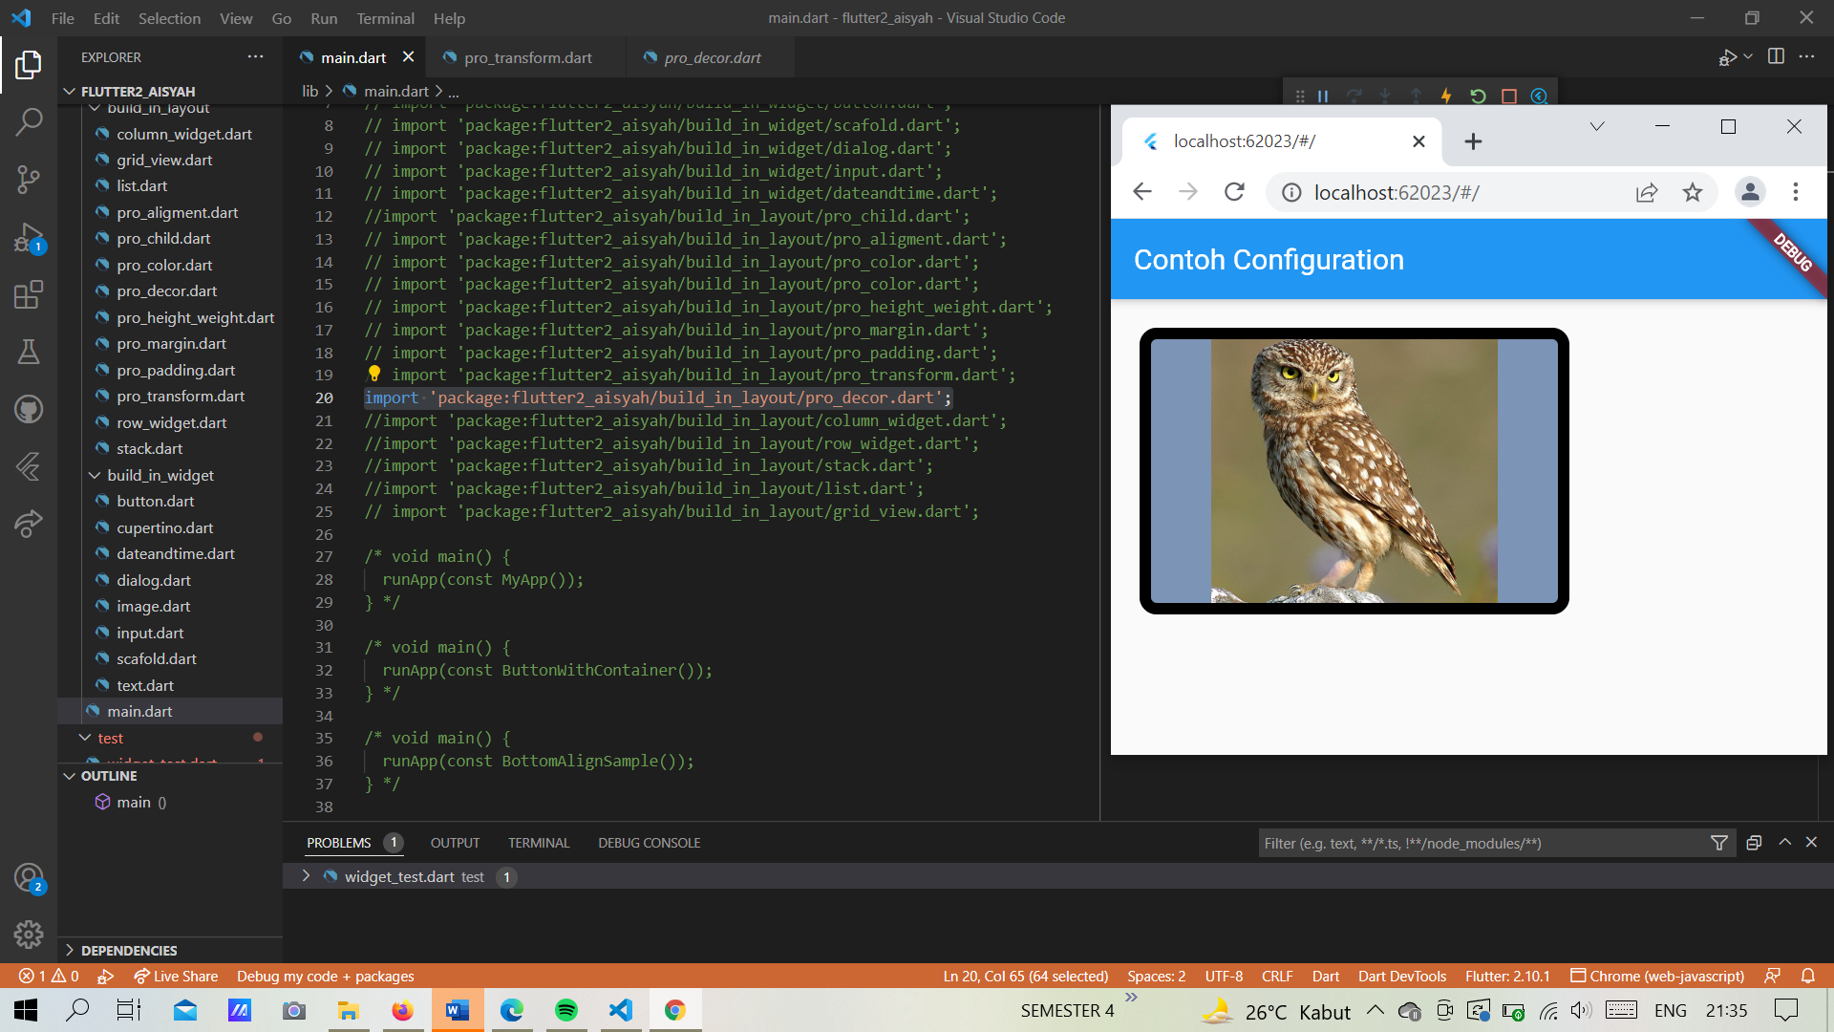
Task: Step over the current line in the debugger
Action: pos(1354,96)
